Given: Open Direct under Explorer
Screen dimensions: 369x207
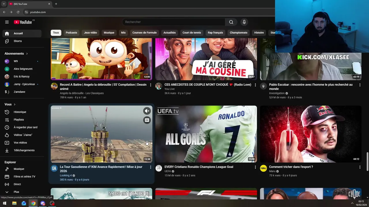Looking at the screenshot, I should click(22, 184).
